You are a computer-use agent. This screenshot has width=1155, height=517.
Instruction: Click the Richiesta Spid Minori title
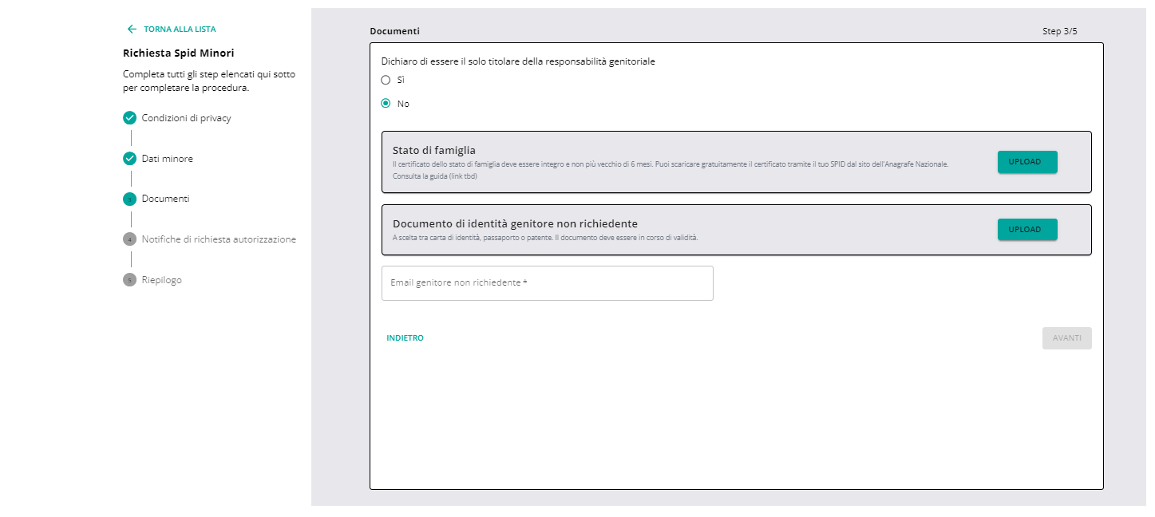pyautogui.click(x=179, y=53)
